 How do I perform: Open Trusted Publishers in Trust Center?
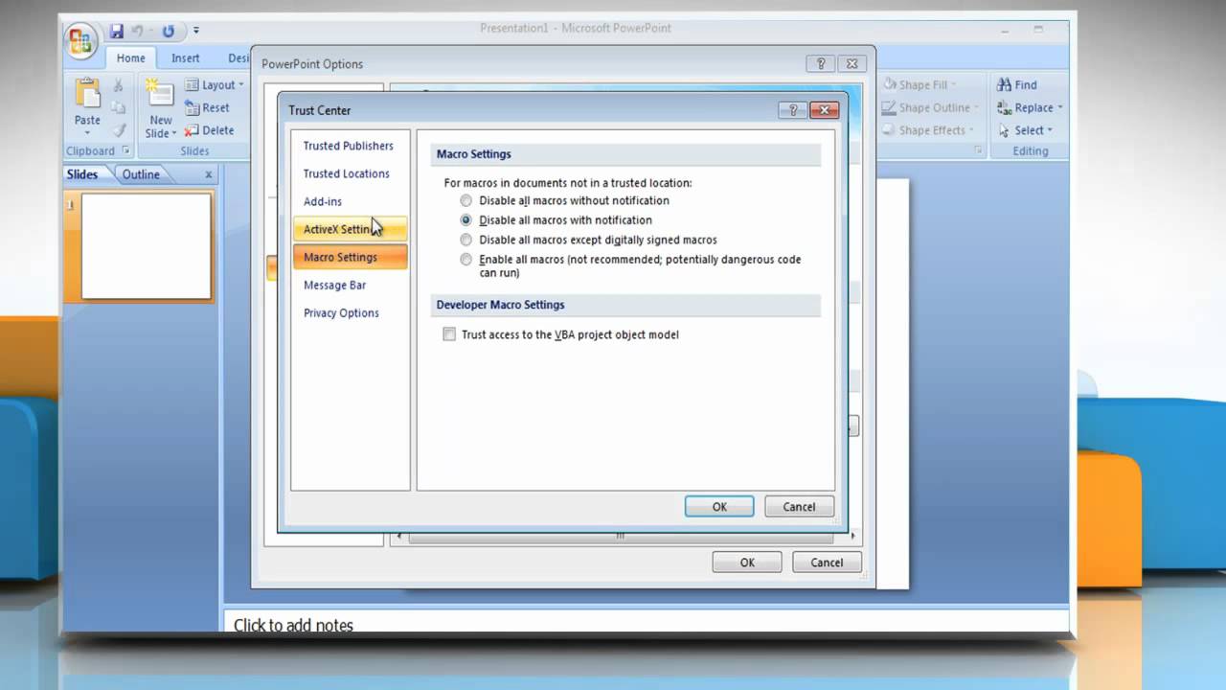pyautogui.click(x=350, y=146)
